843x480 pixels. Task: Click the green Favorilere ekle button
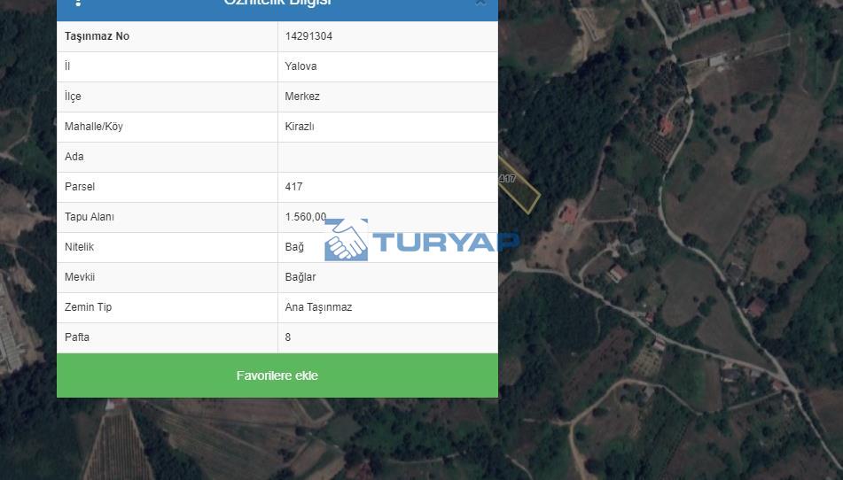pyautogui.click(x=277, y=375)
